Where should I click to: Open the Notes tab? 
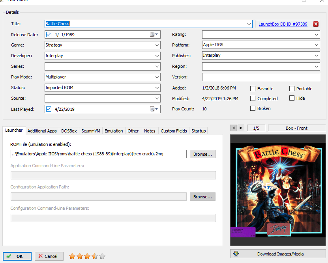(150, 131)
